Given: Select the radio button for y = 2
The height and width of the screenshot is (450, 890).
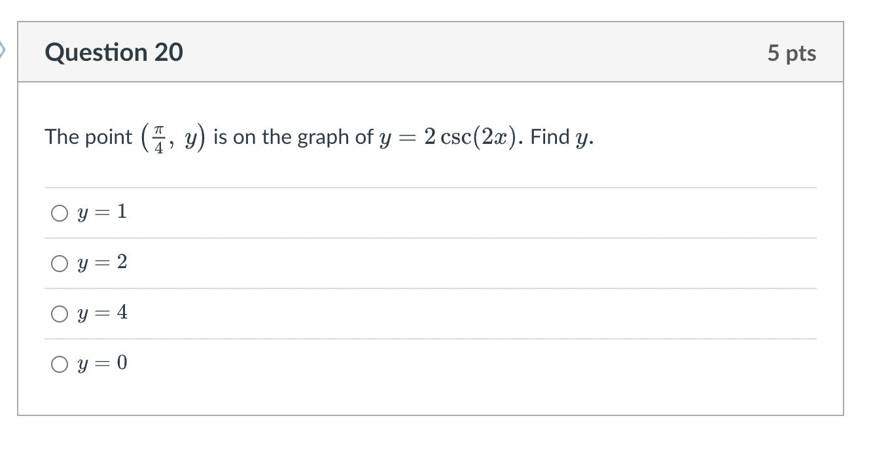Looking at the screenshot, I should [59, 262].
